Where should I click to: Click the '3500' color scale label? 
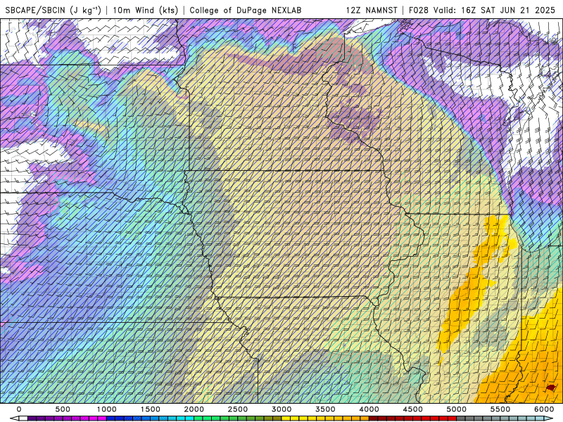click(326, 409)
